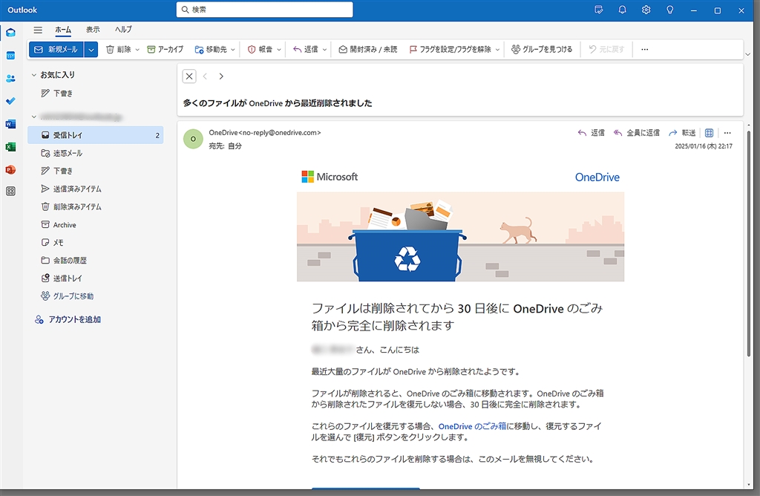
Task: Open the To Do checkmark icon
Action: [x=10, y=101]
